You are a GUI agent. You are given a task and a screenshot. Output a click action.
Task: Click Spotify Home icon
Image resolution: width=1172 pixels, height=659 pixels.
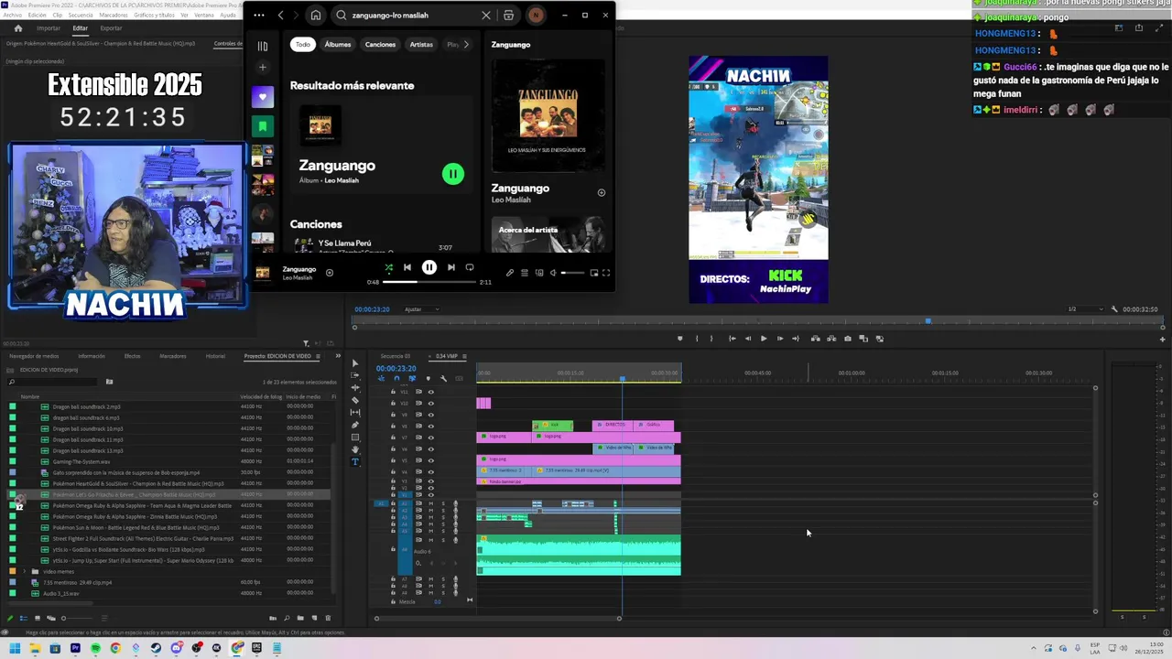316,16
